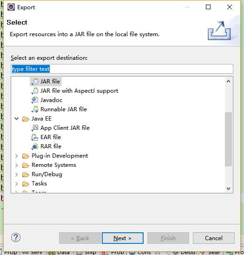
Task: Select the JAR file icon
Action: tap(35, 82)
